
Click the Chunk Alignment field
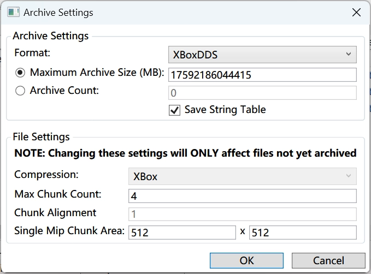click(x=243, y=214)
